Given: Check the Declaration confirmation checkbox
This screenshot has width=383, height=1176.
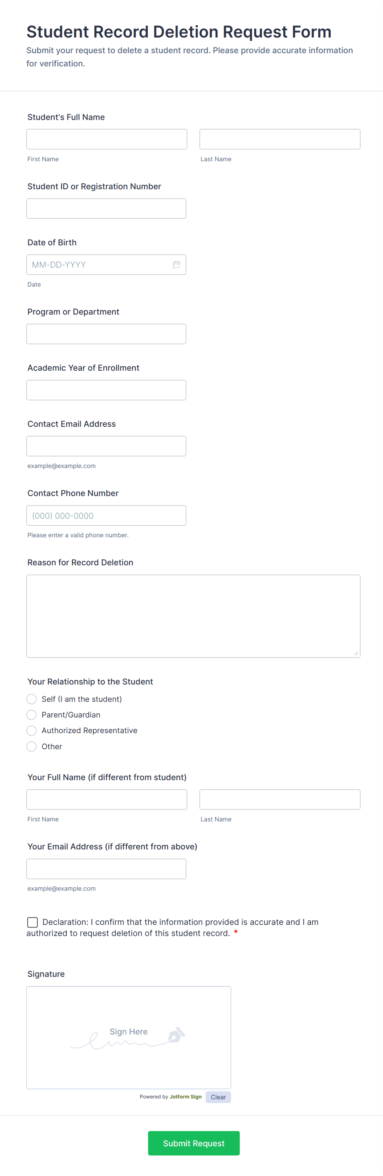Looking at the screenshot, I should [x=33, y=922].
